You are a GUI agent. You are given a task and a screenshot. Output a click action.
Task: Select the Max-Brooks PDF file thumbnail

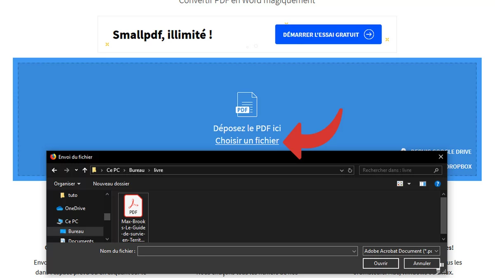coord(133,206)
